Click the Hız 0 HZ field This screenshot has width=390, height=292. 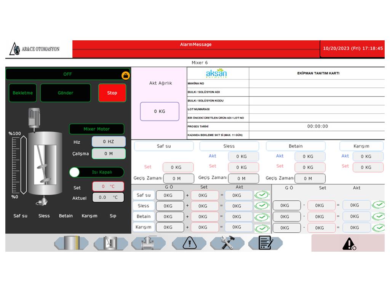[109, 141]
